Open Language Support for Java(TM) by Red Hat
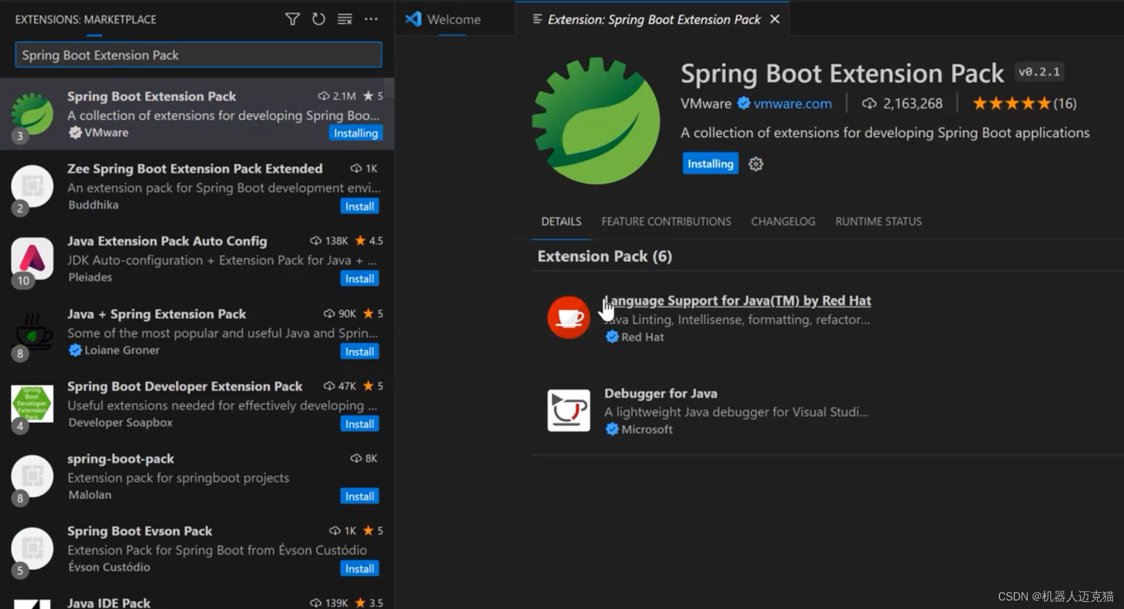 coord(737,301)
